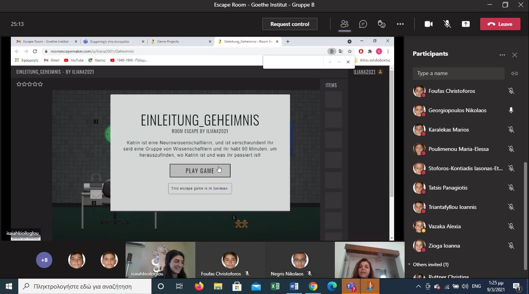The image size is (529, 294).
Task: Unmute the microphone in meeting toolbar
Action: point(447,24)
